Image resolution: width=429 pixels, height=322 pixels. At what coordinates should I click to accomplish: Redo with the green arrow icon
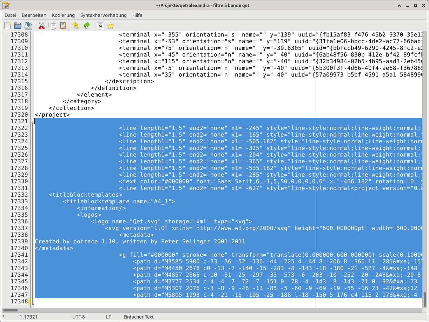point(87,26)
